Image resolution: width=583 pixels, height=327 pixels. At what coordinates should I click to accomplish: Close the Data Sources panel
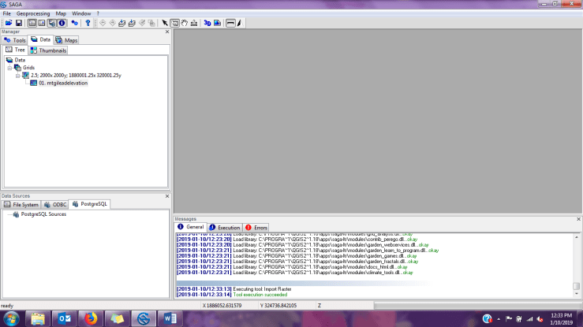166,195
